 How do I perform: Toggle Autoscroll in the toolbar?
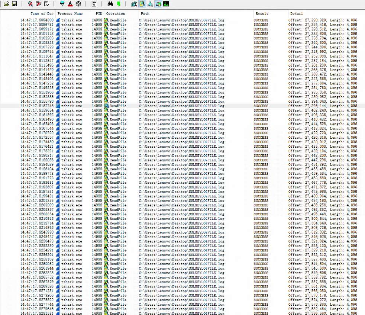tap(38, 4)
